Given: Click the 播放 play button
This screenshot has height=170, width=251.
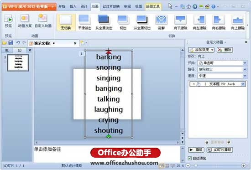Looking at the screenshot, I should [196, 149].
